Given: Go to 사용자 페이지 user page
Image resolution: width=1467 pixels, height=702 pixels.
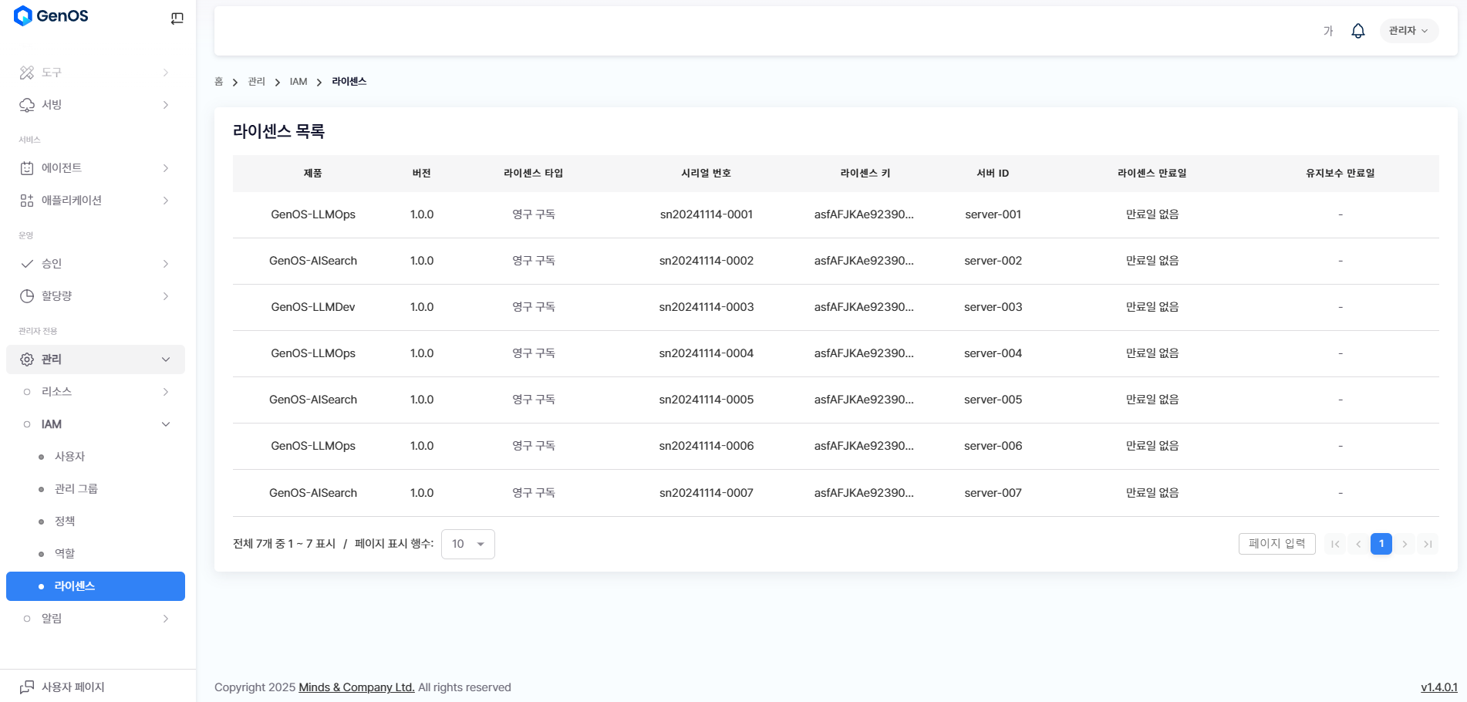Looking at the screenshot, I should click(x=73, y=687).
